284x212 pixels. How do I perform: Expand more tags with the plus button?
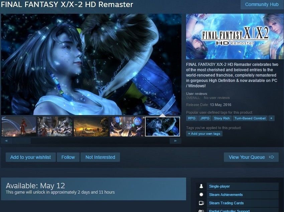[x=271, y=118]
